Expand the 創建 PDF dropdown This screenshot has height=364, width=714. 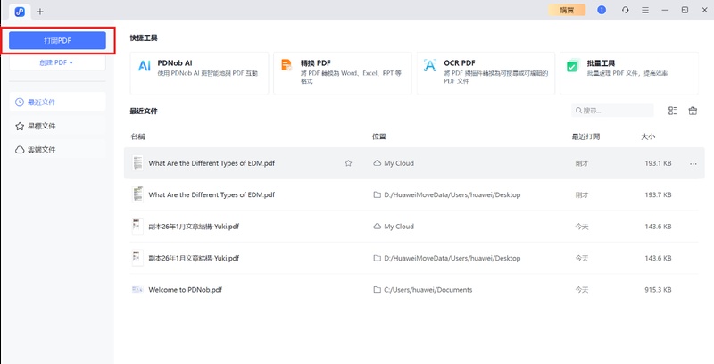coord(56,63)
